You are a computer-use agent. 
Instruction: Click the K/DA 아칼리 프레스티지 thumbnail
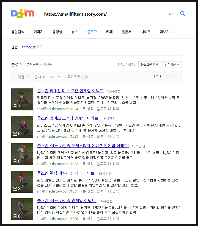(22, 154)
